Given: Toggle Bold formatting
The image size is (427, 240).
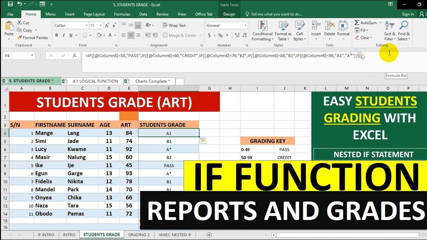Looking at the screenshot, I should [57, 35].
